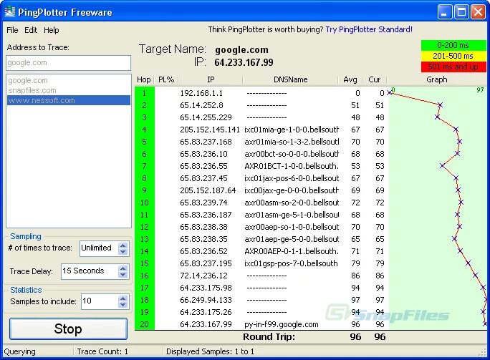Select hop 19 IP 64.233.175.26

pos(206,312)
